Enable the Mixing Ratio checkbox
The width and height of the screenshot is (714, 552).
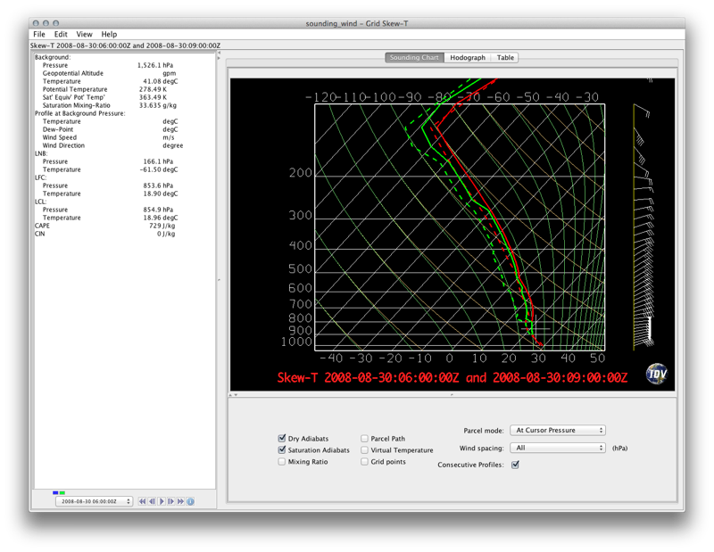282,462
